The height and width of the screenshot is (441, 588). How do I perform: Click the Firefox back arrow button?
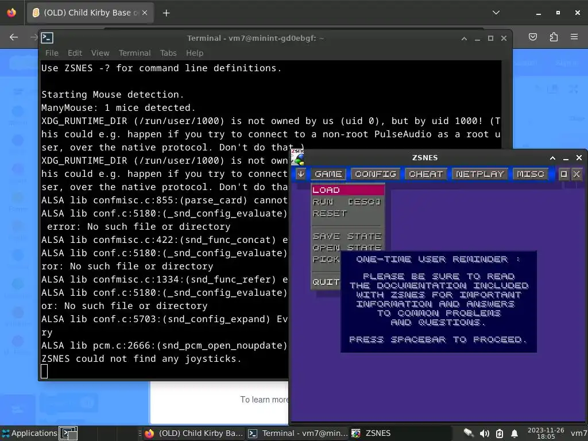click(14, 37)
